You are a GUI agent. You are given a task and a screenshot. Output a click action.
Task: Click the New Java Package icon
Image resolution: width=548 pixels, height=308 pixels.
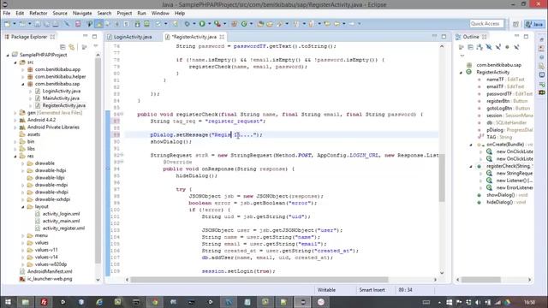[234, 24]
